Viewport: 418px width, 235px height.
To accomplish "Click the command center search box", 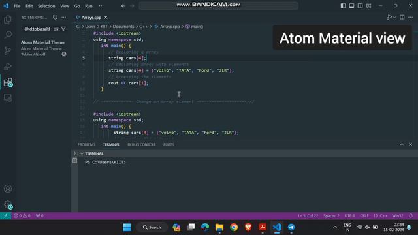I will [218, 6].
